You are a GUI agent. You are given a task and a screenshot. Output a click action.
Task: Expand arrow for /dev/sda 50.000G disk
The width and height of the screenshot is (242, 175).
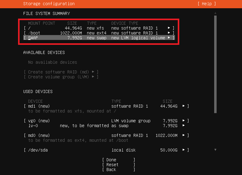click(184, 150)
